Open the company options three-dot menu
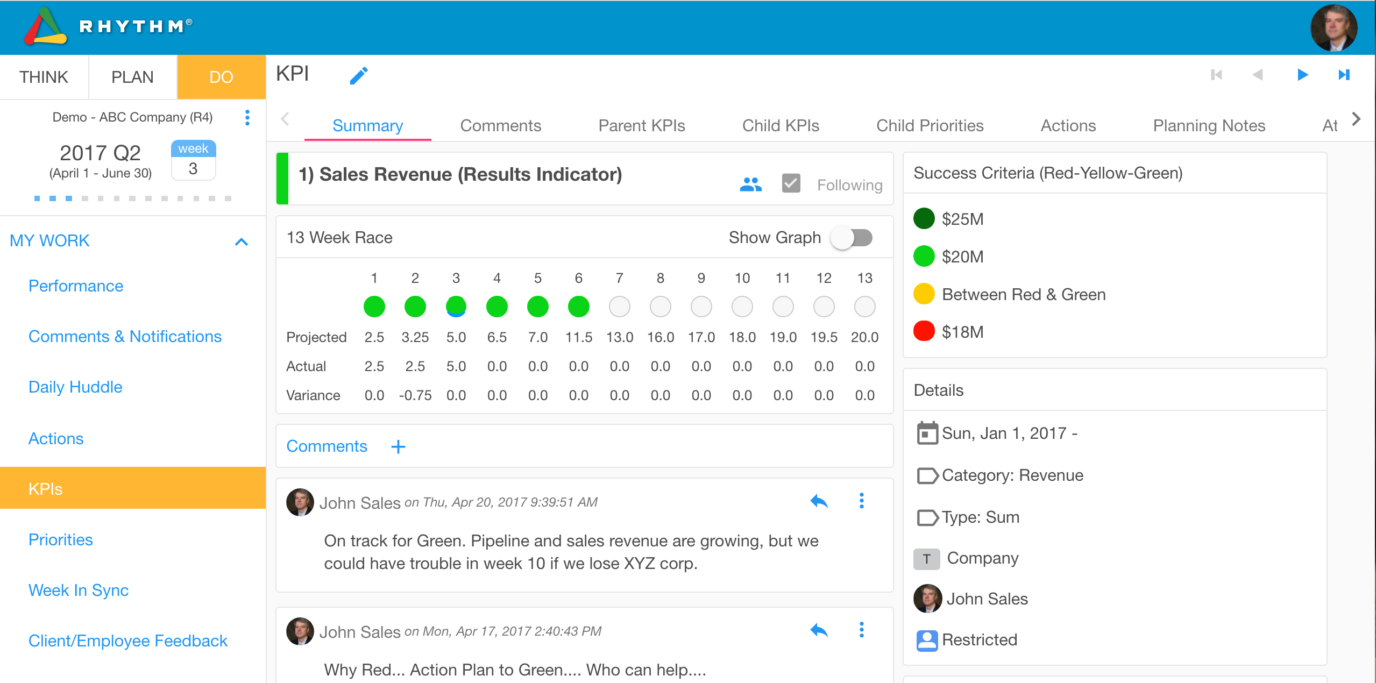The image size is (1376, 683). click(247, 118)
